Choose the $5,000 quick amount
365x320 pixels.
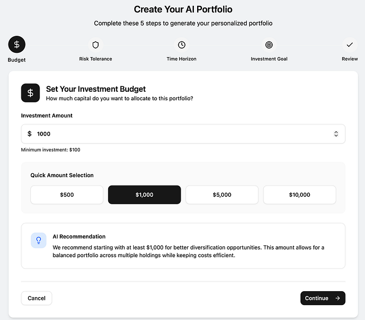coord(222,195)
